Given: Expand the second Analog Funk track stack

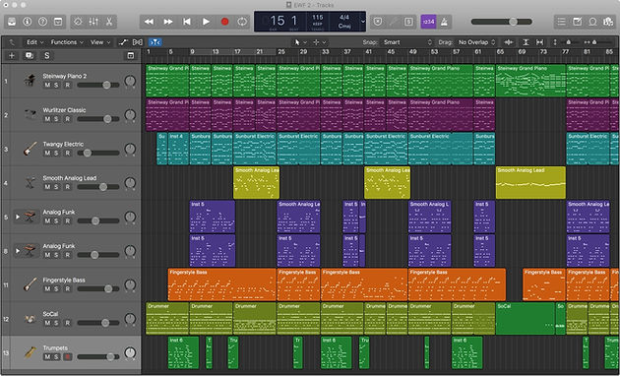Looking at the screenshot, I should (18, 251).
